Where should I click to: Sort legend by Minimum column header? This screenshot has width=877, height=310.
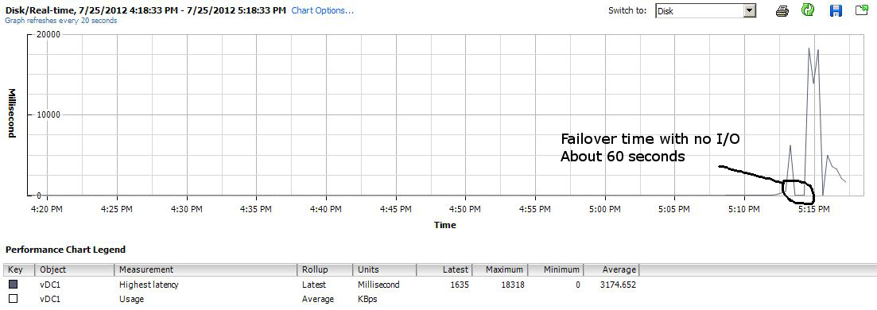(556, 269)
